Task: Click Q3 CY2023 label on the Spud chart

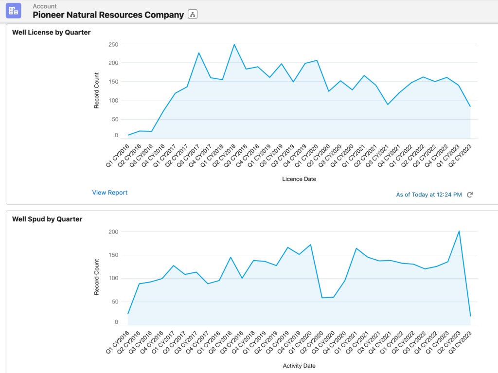Action: pyautogui.click(x=461, y=342)
